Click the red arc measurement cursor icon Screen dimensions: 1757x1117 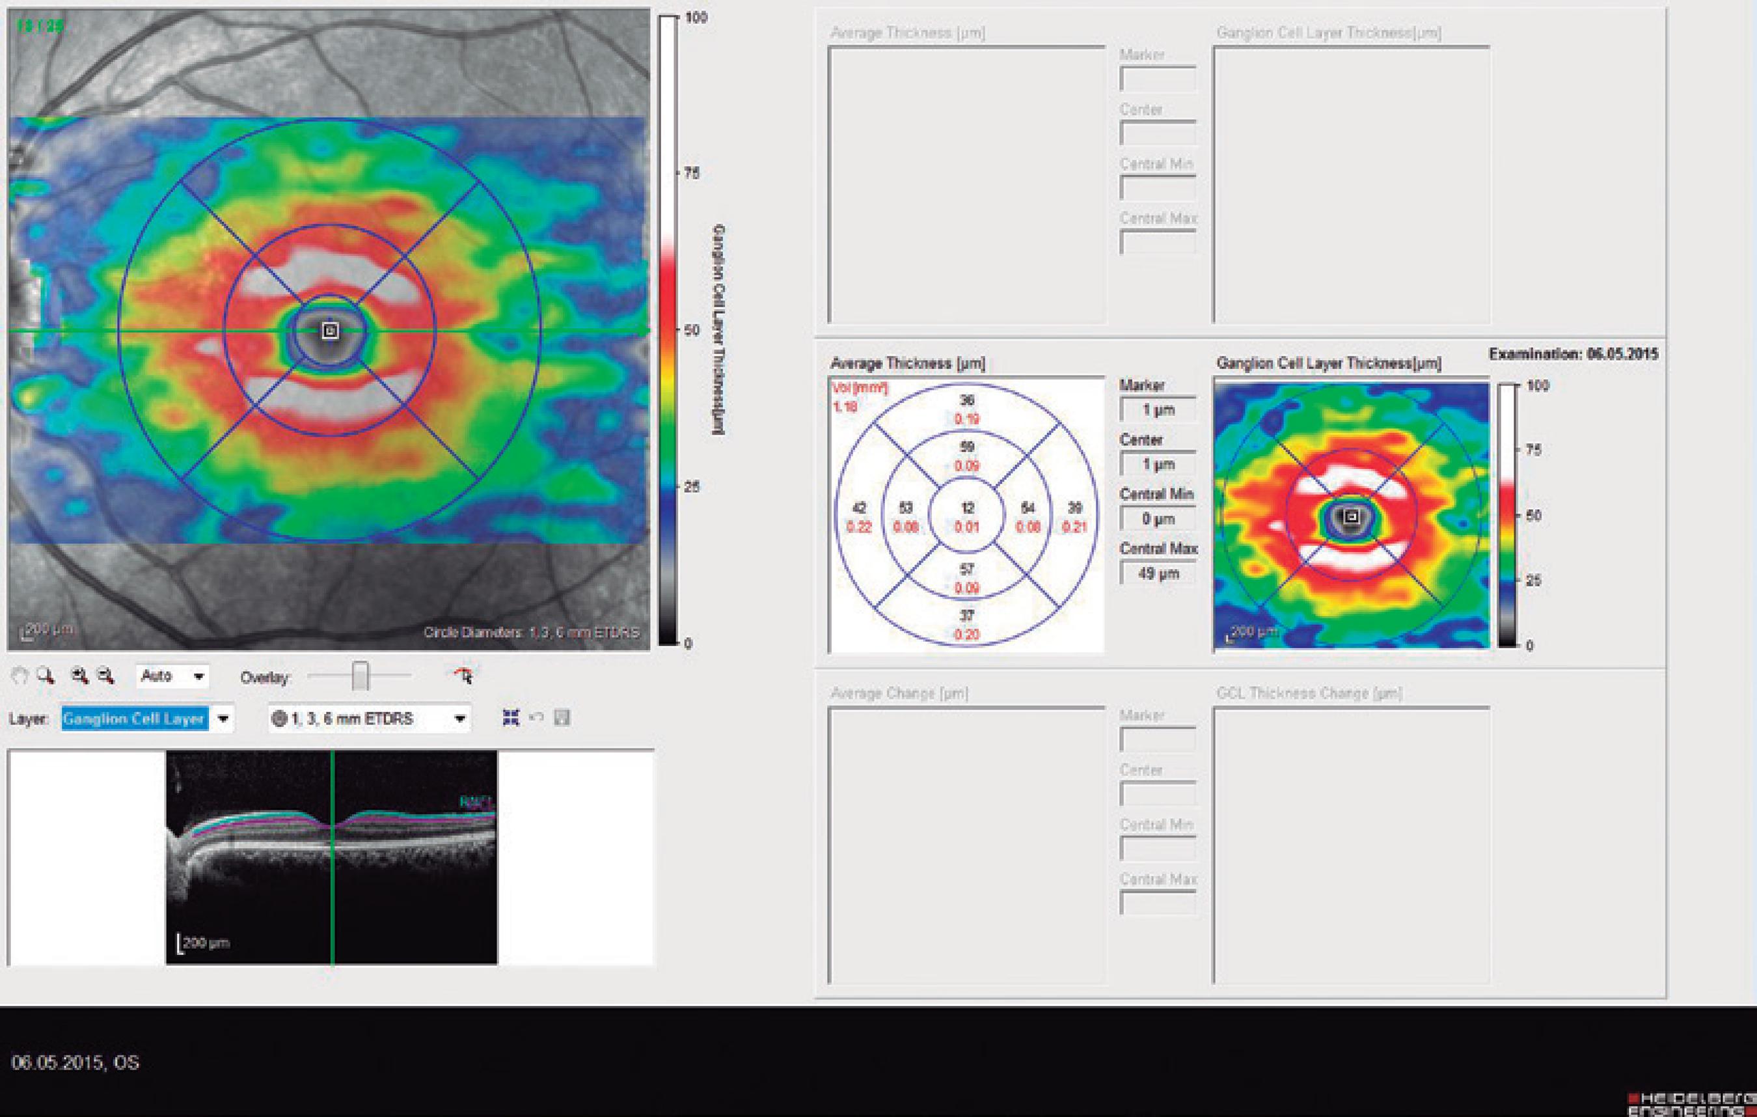463,676
